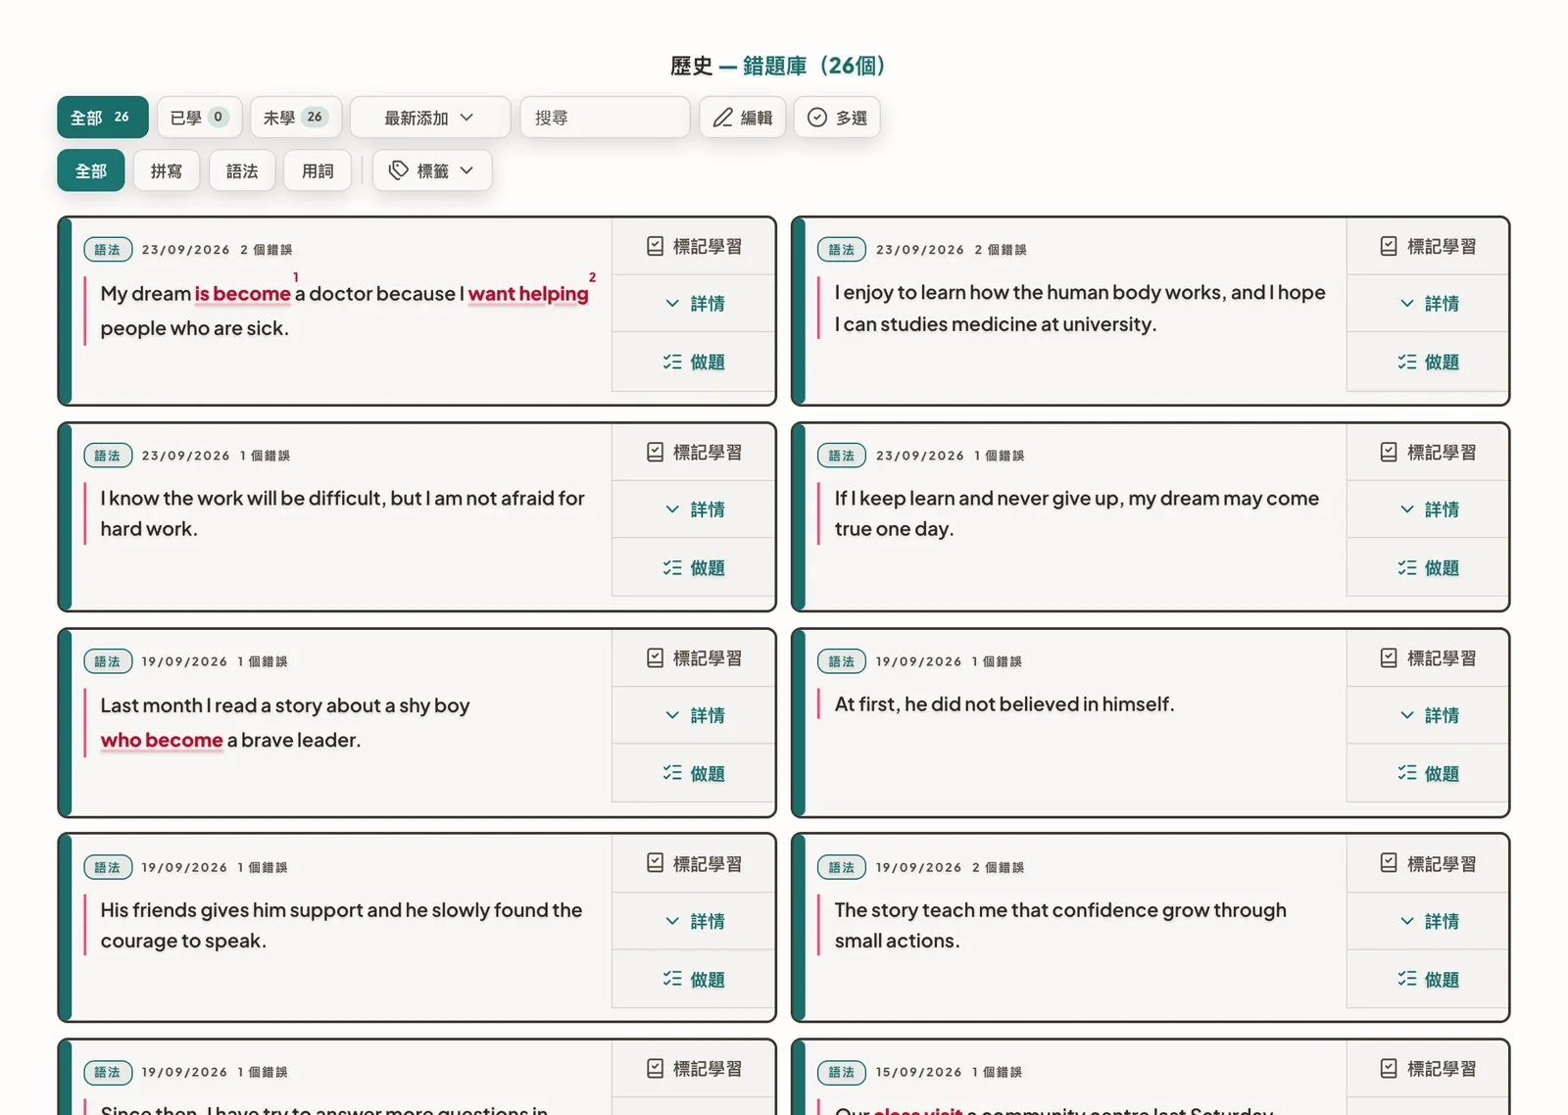
Task: Expand 詳情 for 'At first, he did not' card
Action: pos(1428,715)
